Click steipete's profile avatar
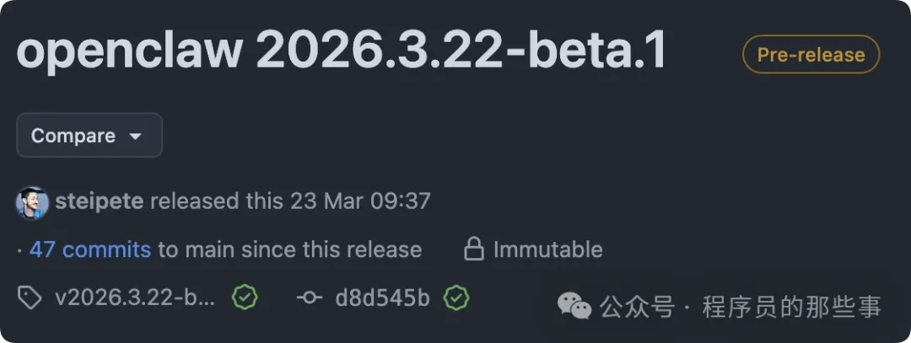911x343 pixels. (x=32, y=202)
